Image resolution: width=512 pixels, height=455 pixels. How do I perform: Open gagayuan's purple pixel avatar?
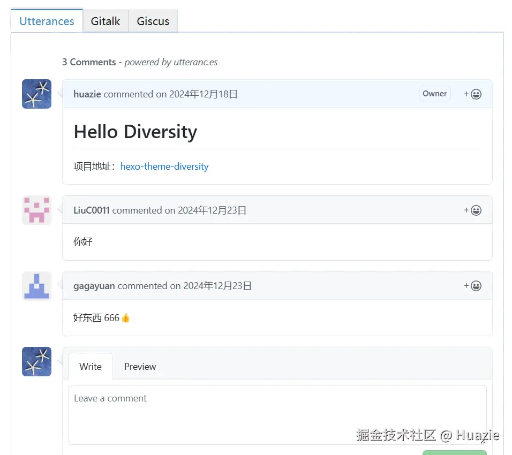coord(36,286)
